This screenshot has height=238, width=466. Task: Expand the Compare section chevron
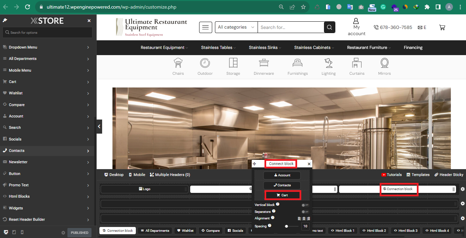88,105
